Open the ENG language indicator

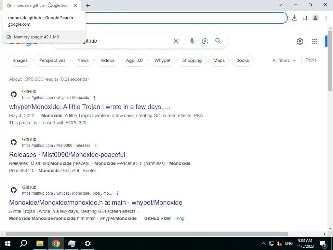click(289, 243)
